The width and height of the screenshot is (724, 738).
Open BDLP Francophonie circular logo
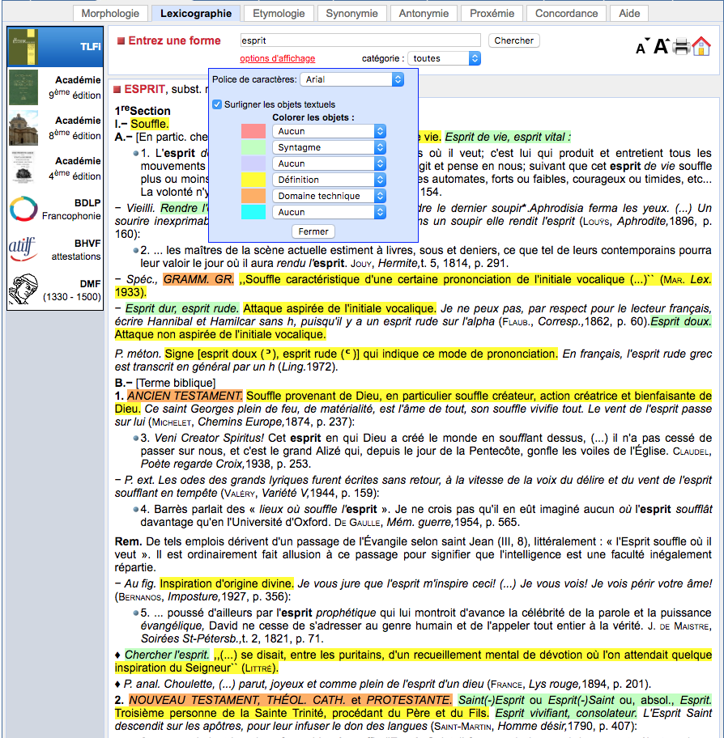point(23,209)
